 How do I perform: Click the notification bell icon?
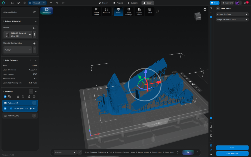[245, 3]
